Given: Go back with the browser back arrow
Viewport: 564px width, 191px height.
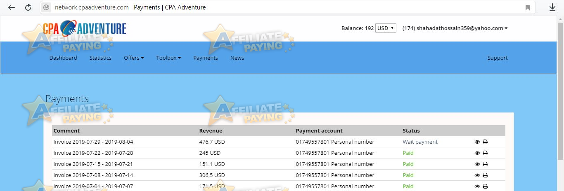Looking at the screenshot, I should [12, 7].
